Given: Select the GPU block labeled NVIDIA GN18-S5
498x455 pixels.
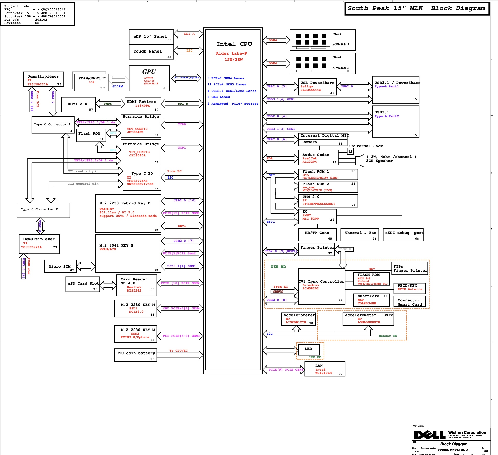Looking at the screenshot, I should (x=149, y=78).
